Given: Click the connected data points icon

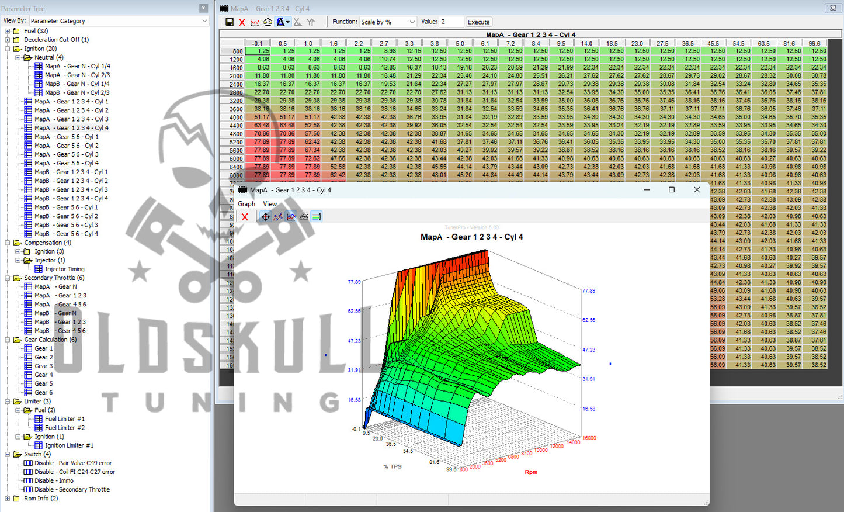Looking at the screenshot, I should click(x=278, y=217).
